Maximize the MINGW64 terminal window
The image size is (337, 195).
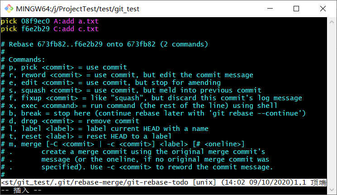[296, 8]
